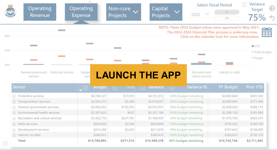Click the municipality crest logo
The width and height of the screenshot is (277, 150).
tap(11, 12)
